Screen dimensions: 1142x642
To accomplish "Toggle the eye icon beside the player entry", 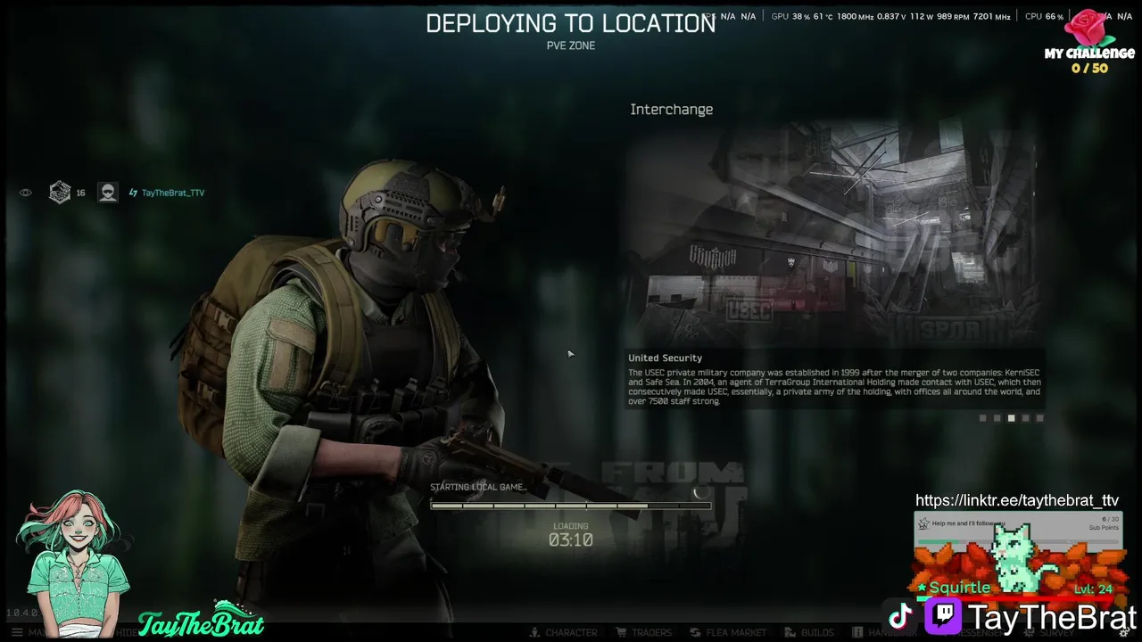I will (26, 193).
